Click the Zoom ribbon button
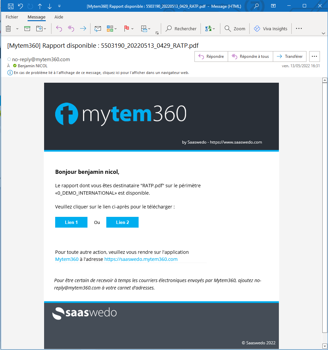 coord(235,29)
